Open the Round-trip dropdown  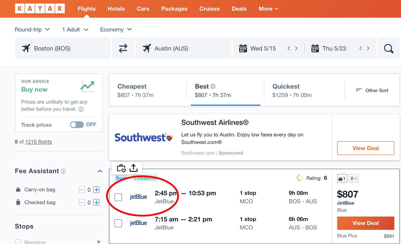tap(32, 30)
